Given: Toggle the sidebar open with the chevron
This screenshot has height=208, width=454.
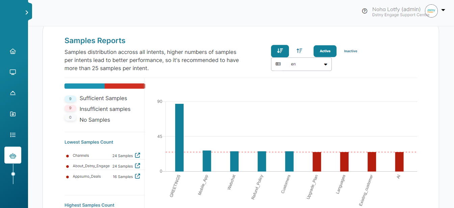Looking at the screenshot, I should point(27,12).
